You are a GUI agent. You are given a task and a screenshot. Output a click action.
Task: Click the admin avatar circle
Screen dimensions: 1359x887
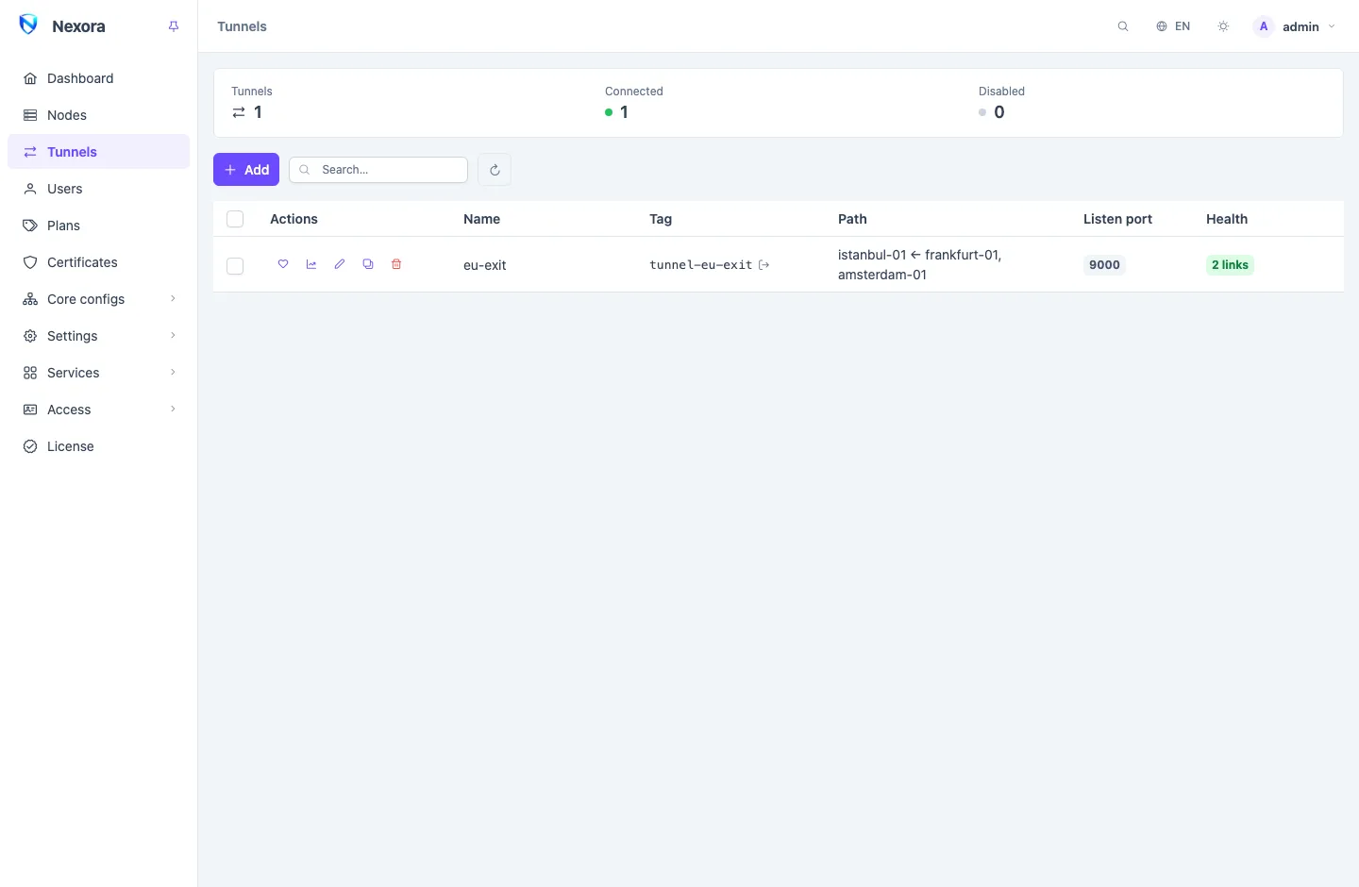(1264, 26)
